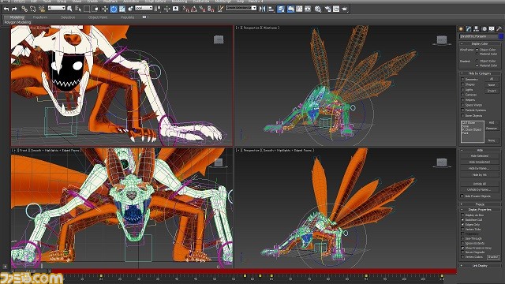Click the Align tool icon

tap(271, 9)
